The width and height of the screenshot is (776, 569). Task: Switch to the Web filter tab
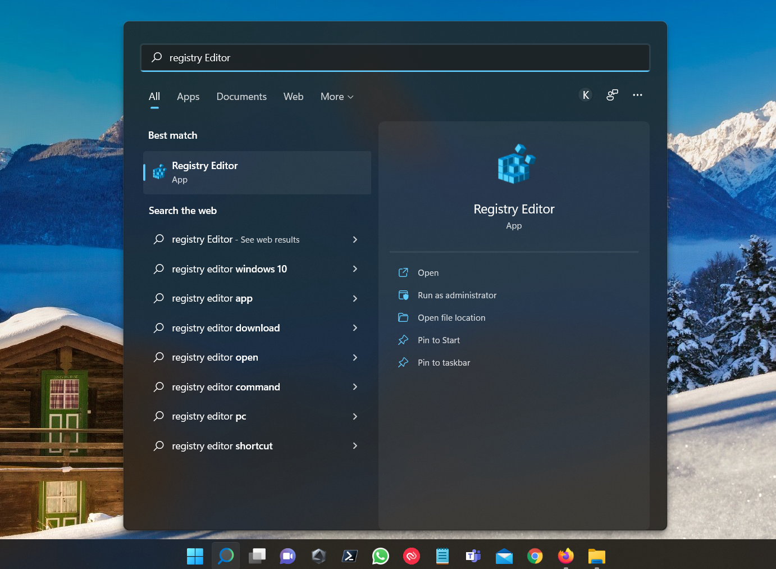click(x=293, y=97)
